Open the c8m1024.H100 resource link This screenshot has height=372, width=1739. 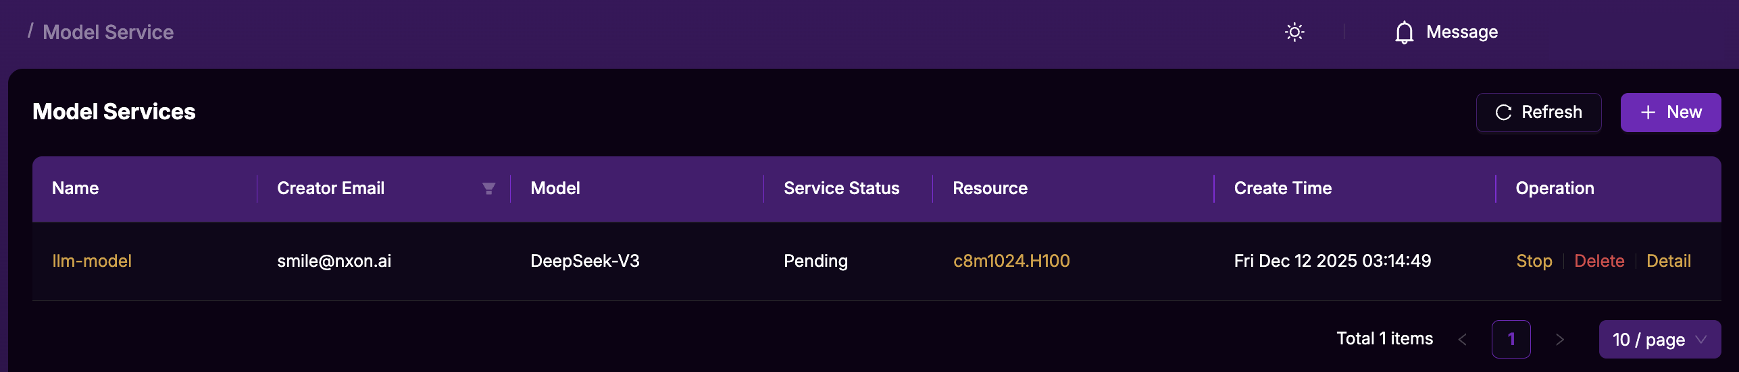point(1011,261)
